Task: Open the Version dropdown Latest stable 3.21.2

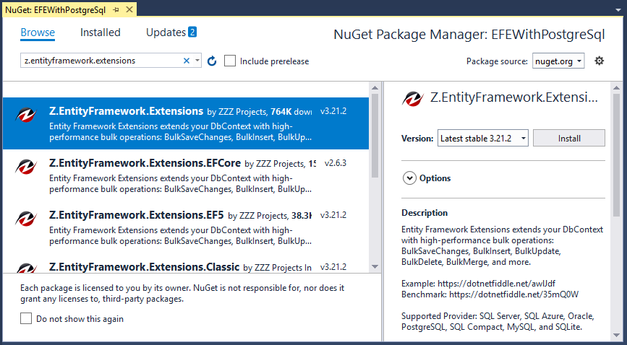Action: click(482, 138)
